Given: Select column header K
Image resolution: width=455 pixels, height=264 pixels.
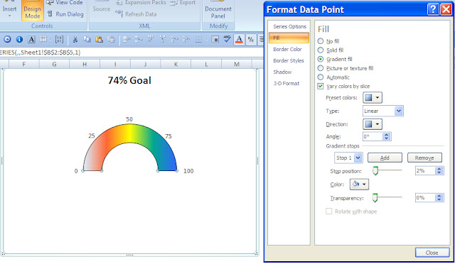Looking at the screenshot, I should (x=176, y=64).
